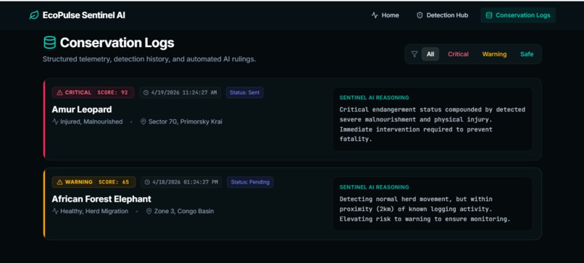Screen dimensions: 584x263
Task: Click the location pin icon for Zone 3
Action: click(x=149, y=211)
